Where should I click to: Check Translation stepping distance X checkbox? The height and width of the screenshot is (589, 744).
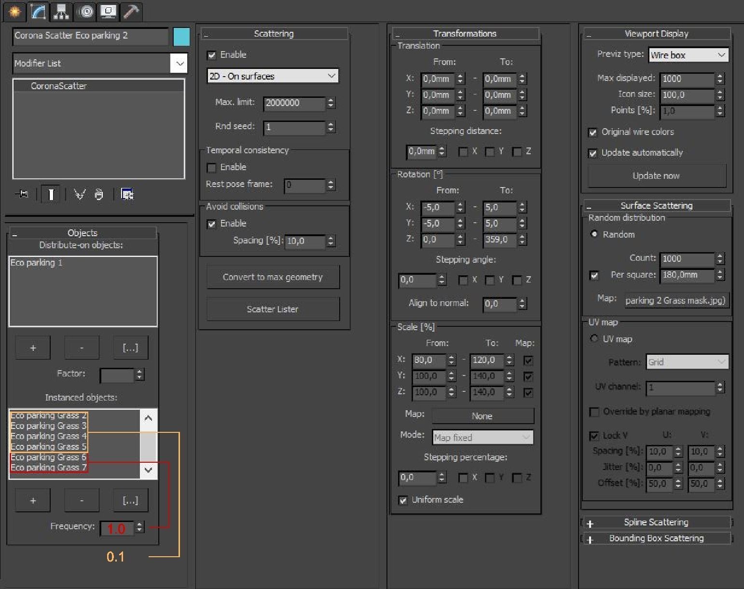pyautogui.click(x=463, y=152)
